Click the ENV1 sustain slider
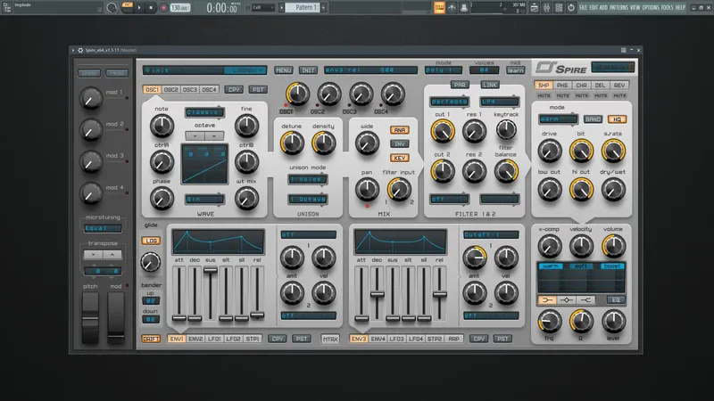This screenshot has height=401, width=714. (x=211, y=294)
